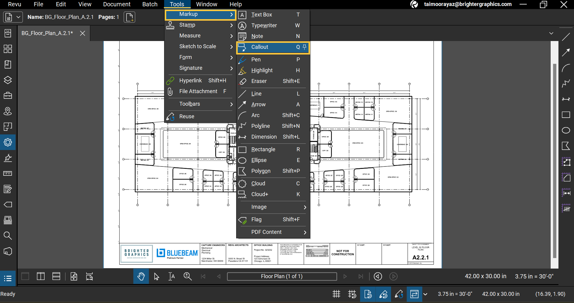574x303 pixels.
Task: Pick the Arc tool in right toolbar
Action: 566,68
